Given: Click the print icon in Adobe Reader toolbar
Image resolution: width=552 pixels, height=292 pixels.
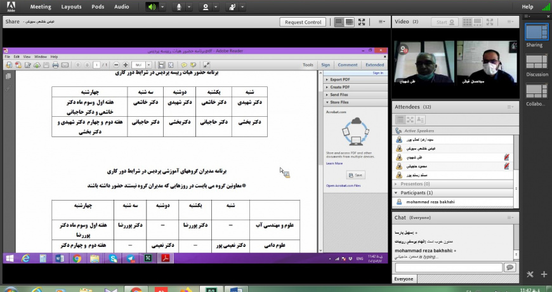Looking at the screenshot, I should point(55,65).
